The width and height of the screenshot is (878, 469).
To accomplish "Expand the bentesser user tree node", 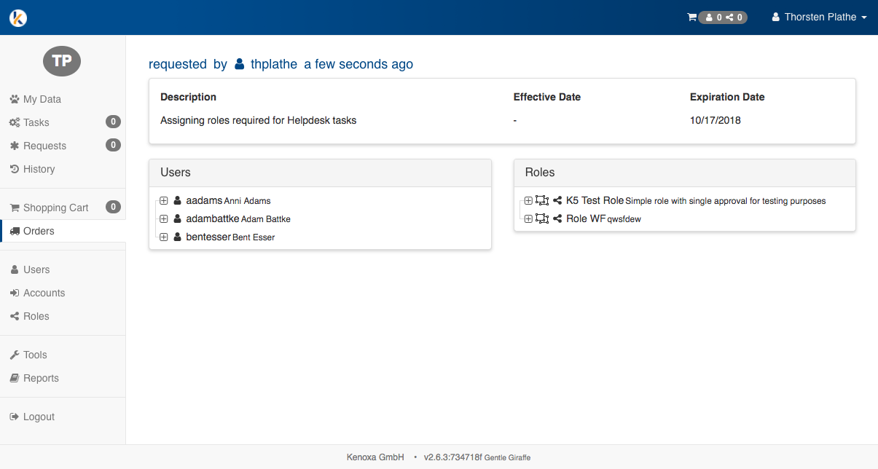I will (164, 237).
